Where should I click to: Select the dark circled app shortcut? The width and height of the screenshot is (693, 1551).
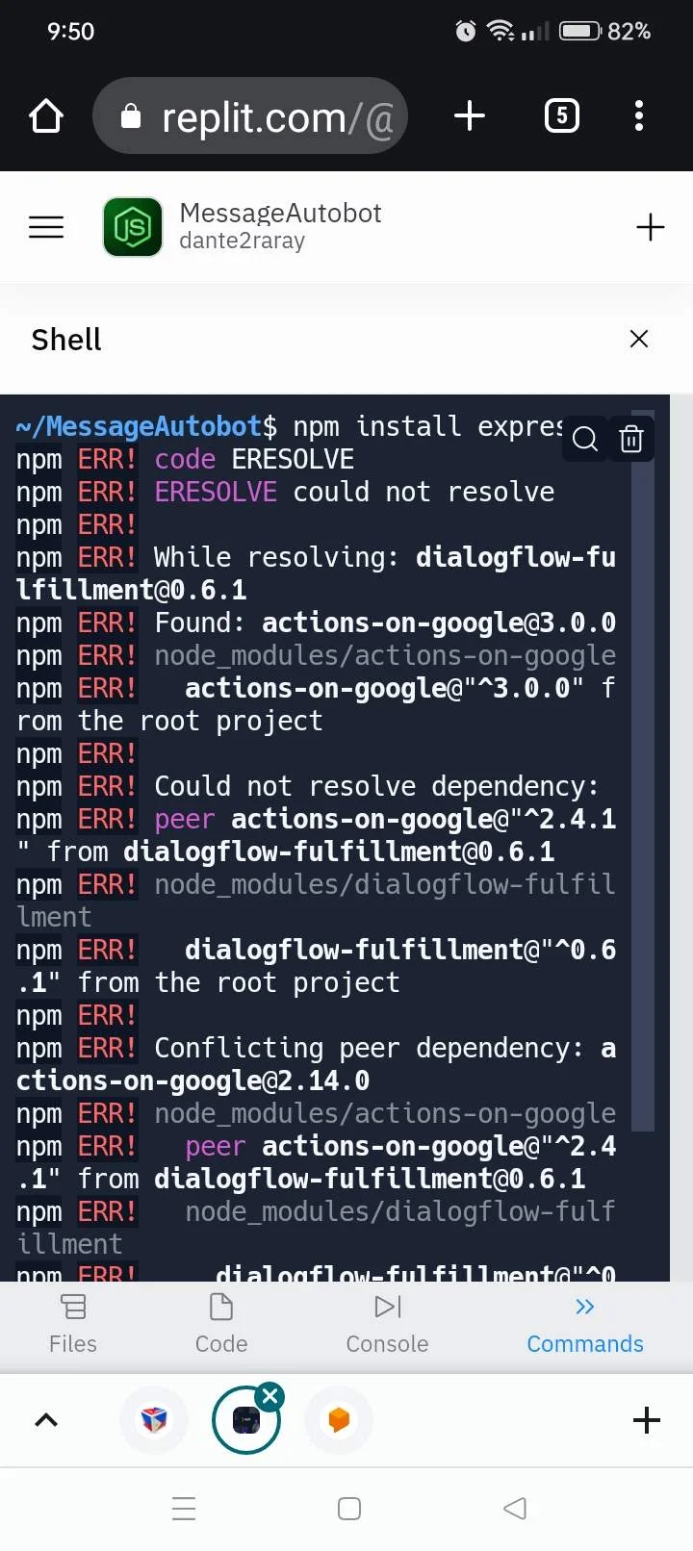pyautogui.click(x=246, y=1420)
